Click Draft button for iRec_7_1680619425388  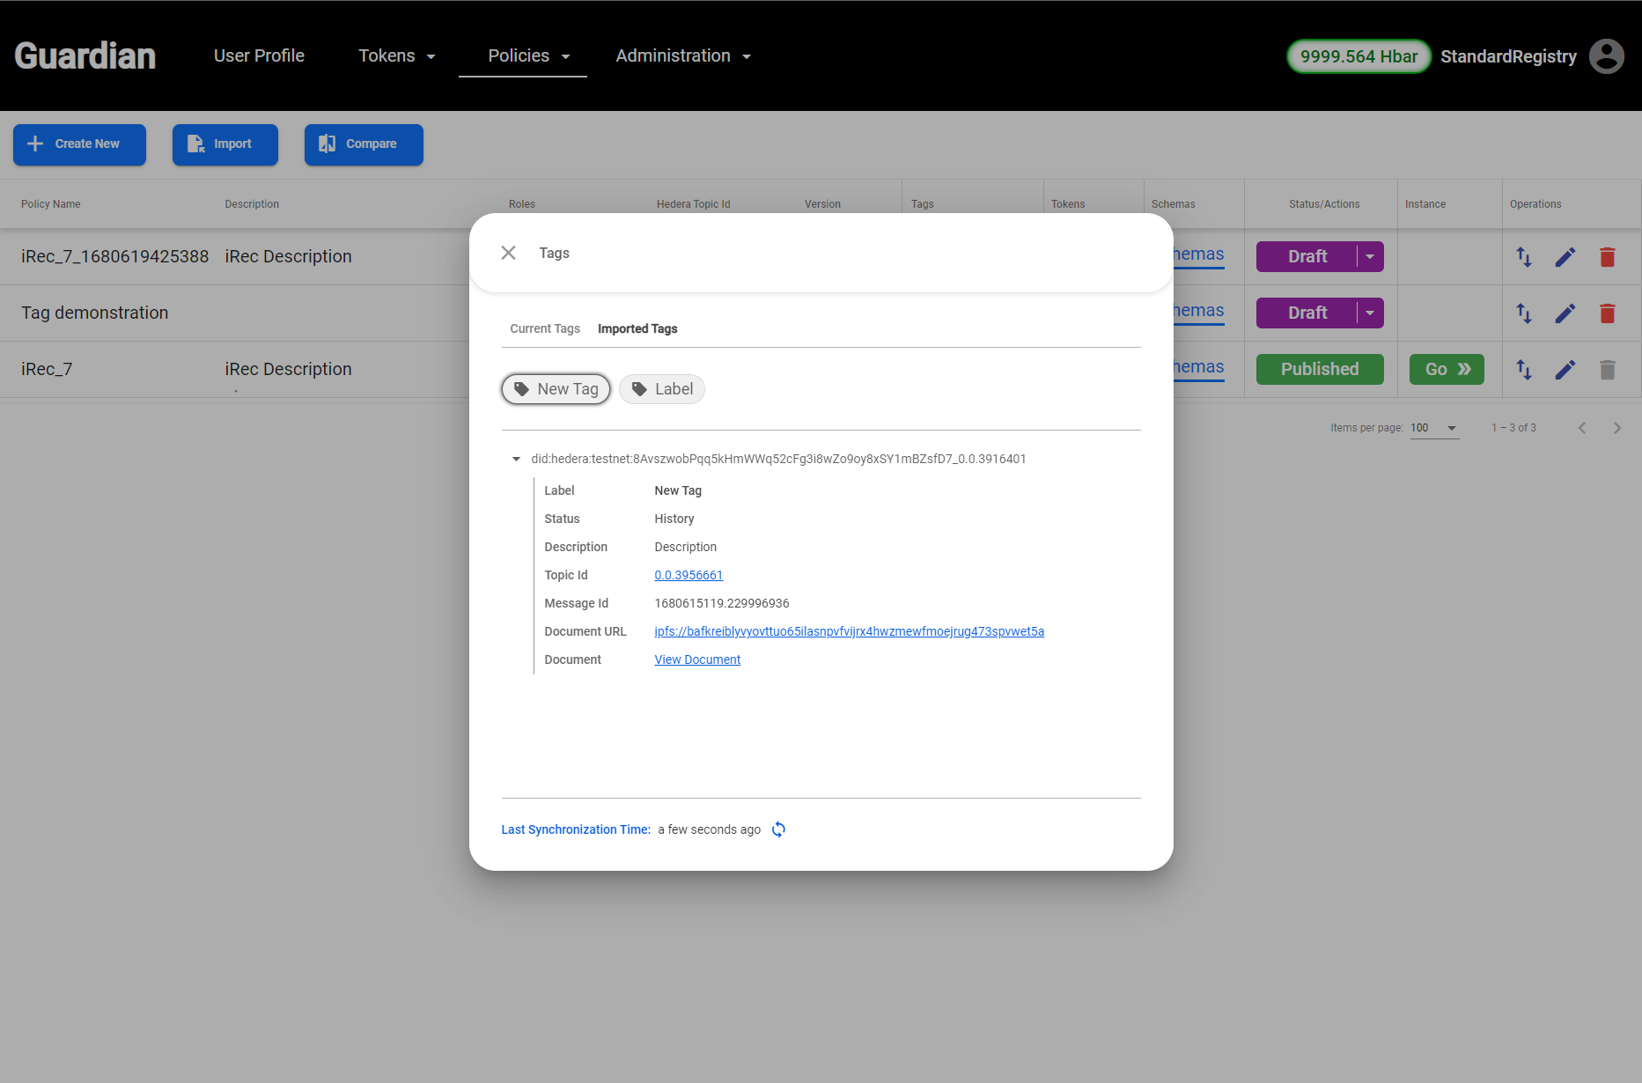point(1307,257)
